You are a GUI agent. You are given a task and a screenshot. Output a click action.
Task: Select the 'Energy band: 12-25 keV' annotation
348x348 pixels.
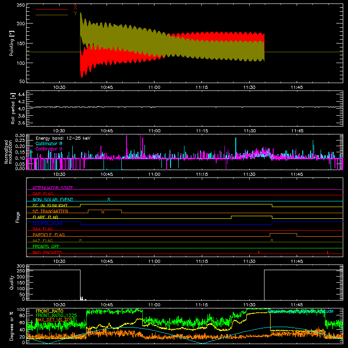pyautogui.click(x=63, y=138)
